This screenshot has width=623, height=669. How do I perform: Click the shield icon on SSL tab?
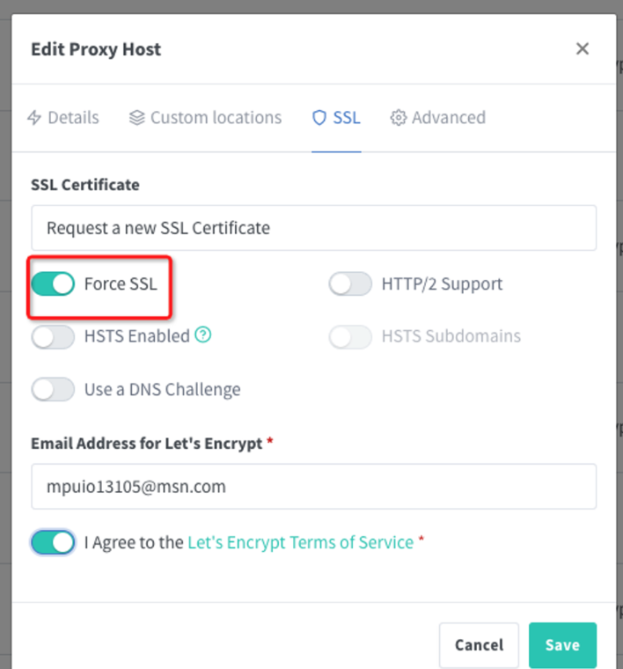pos(319,118)
